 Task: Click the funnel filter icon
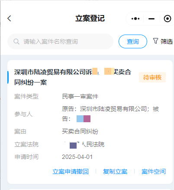155,41
